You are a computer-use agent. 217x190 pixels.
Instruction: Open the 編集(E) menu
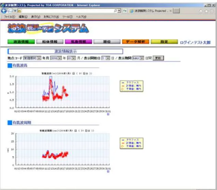[23, 17]
